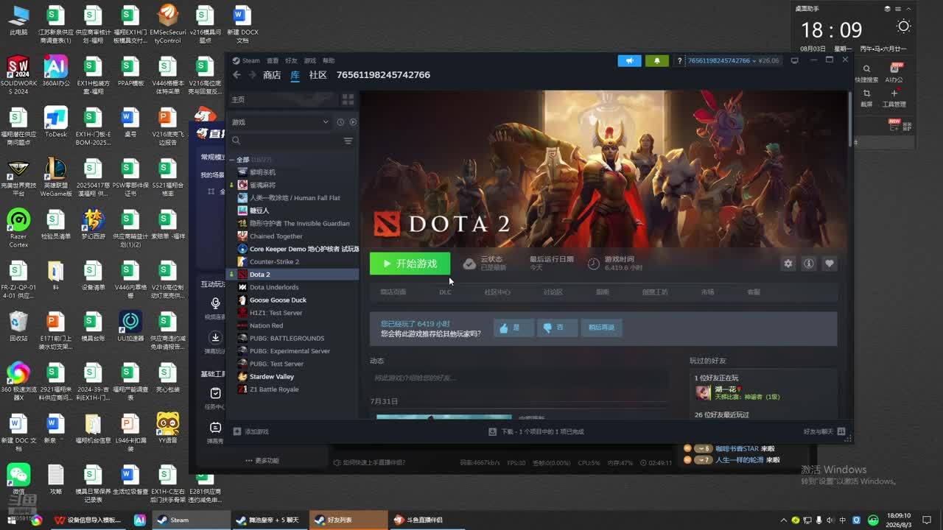Open Steam downloads status at bottom
The height and width of the screenshot is (530, 943).
pos(536,431)
